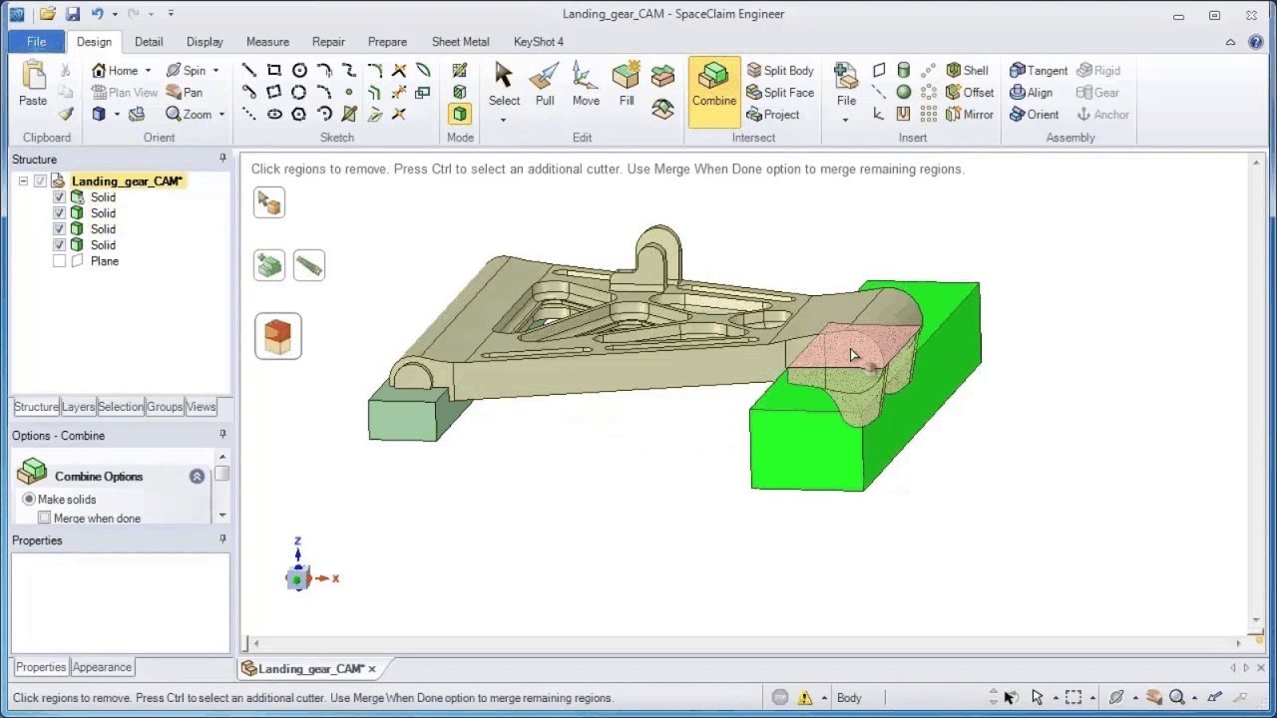Check the Plane visibility checkbox
Screen dimensions: 1277x718
click(59, 261)
